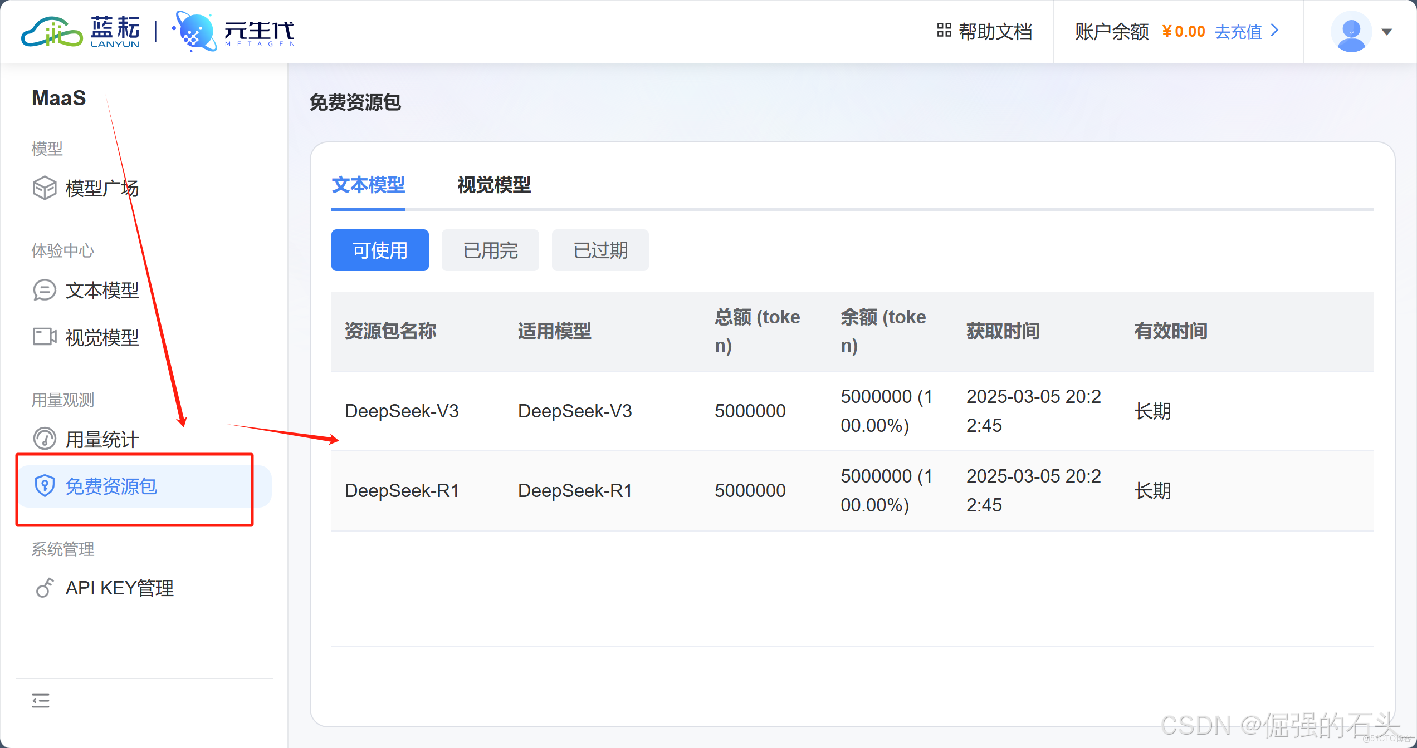This screenshot has height=748, width=1417.
Task: Click the help docs grid icon
Action: tap(944, 30)
